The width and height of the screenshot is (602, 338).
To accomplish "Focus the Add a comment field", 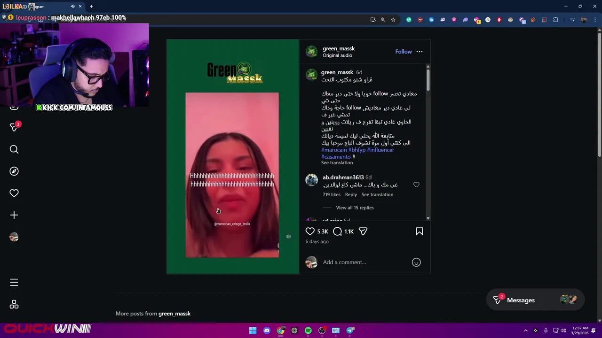I will (x=364, y=262).
